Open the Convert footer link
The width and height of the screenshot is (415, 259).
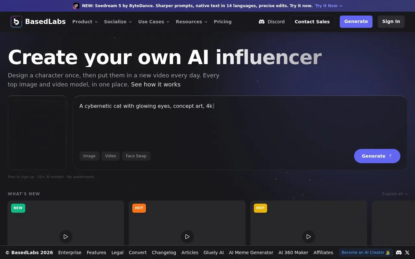tap(138, 253)
